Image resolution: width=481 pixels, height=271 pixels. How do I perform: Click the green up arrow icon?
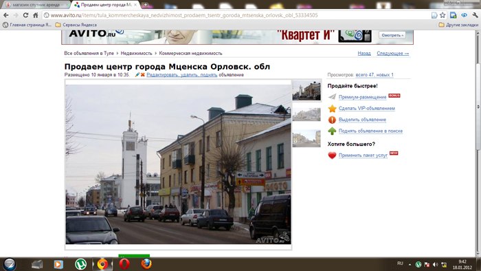[332, 131]
